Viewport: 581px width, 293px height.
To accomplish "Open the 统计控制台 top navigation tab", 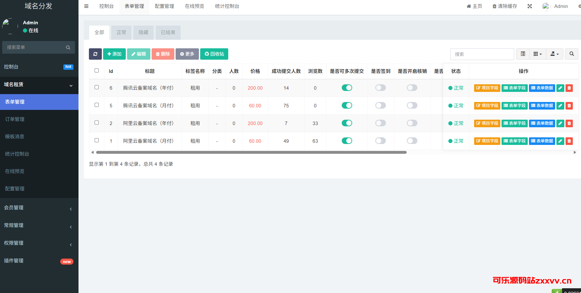I will coord(227,6).
